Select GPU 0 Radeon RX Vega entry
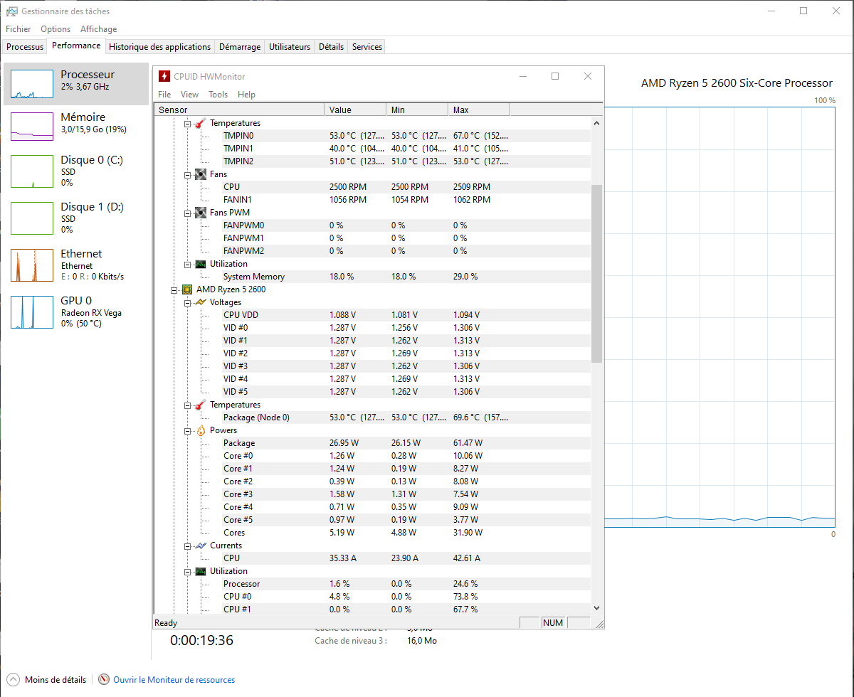 click(x=76, y=312)
